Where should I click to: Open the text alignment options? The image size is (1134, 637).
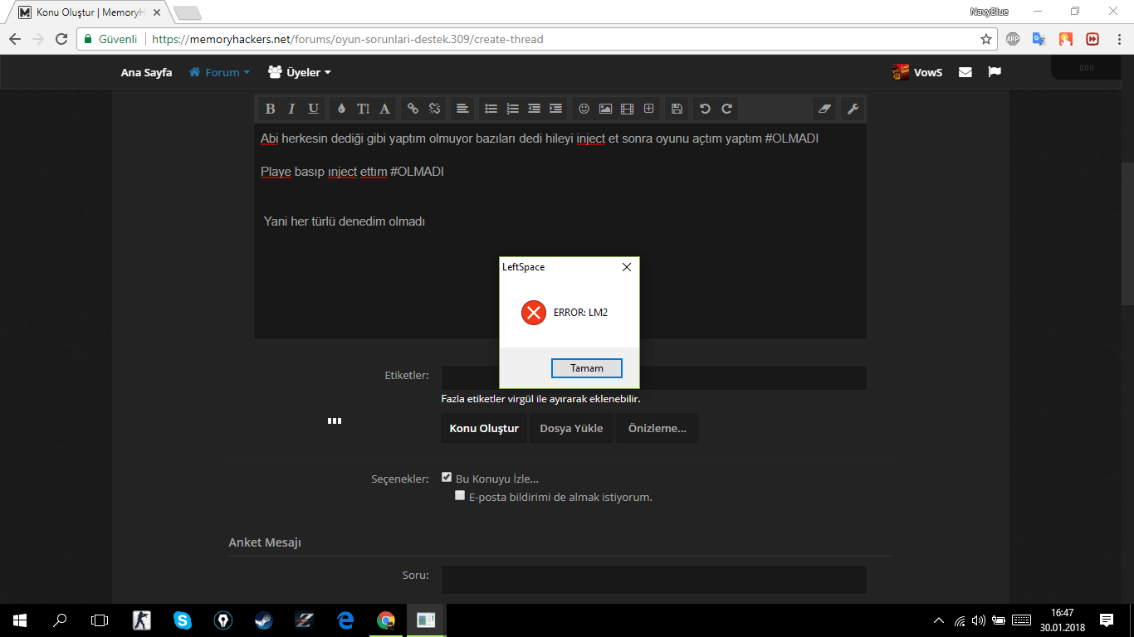click(462, 109)
